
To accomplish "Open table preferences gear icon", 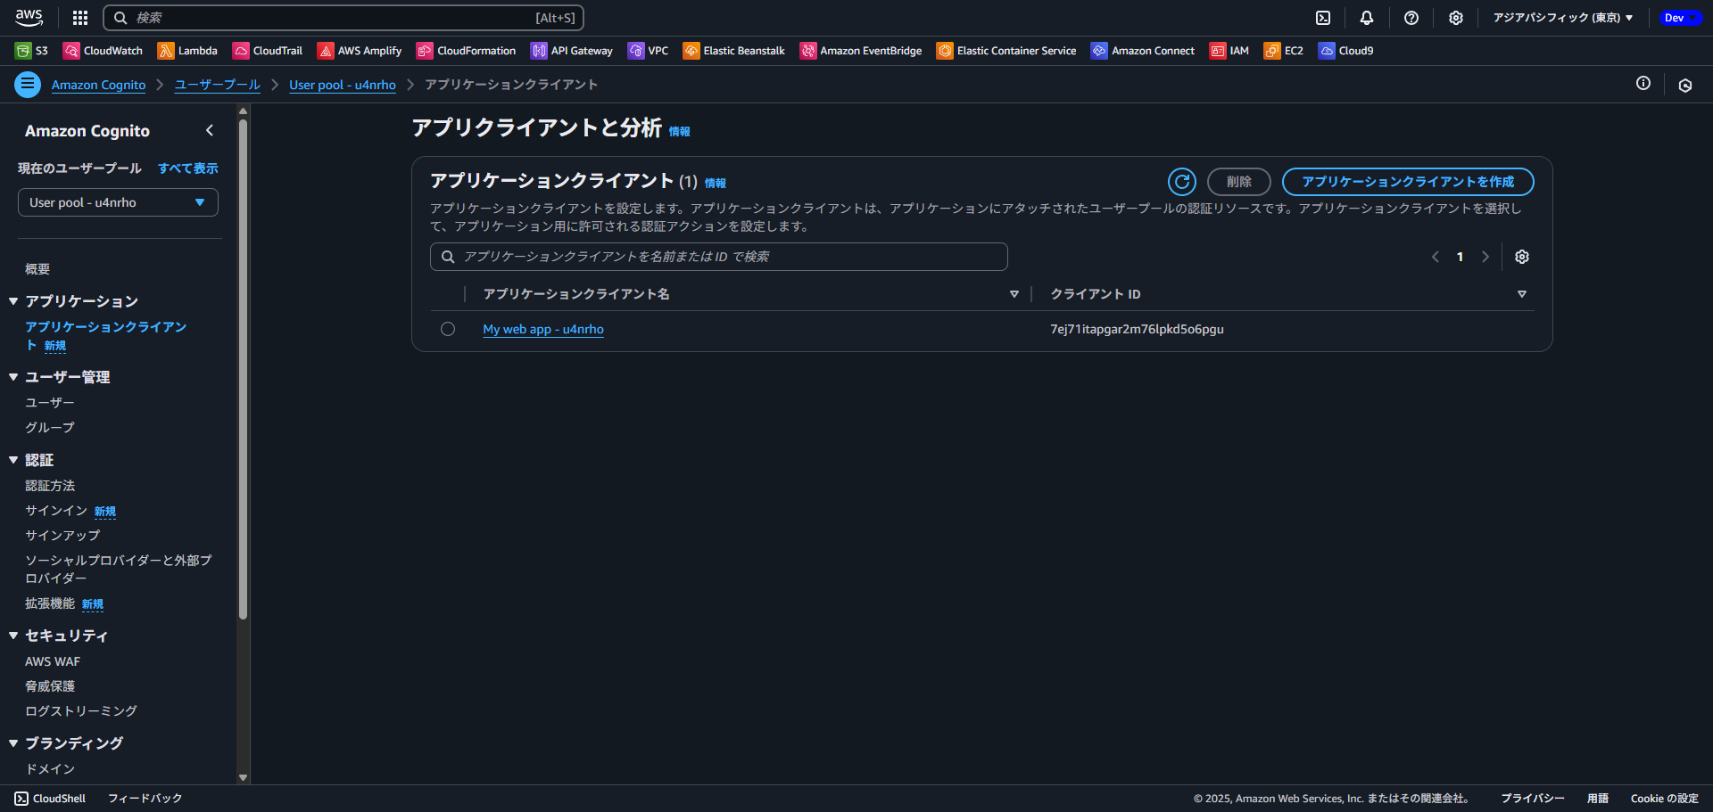I will [1522, 257].
